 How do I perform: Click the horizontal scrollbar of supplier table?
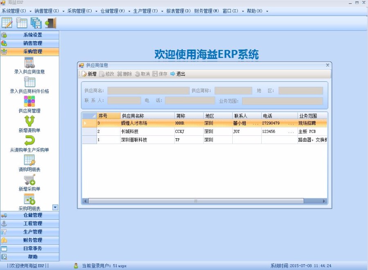pos(196,201)
